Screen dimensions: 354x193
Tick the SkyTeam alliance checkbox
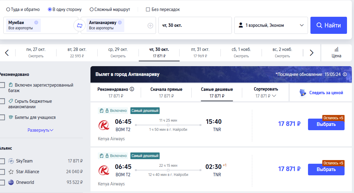[x=2, y=161]
